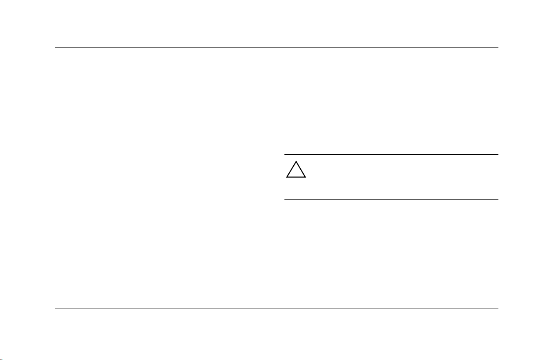Viewport: 553px width, 360px height.
Task: Click the top apex of the triangle
Action: tap(296, 162)
